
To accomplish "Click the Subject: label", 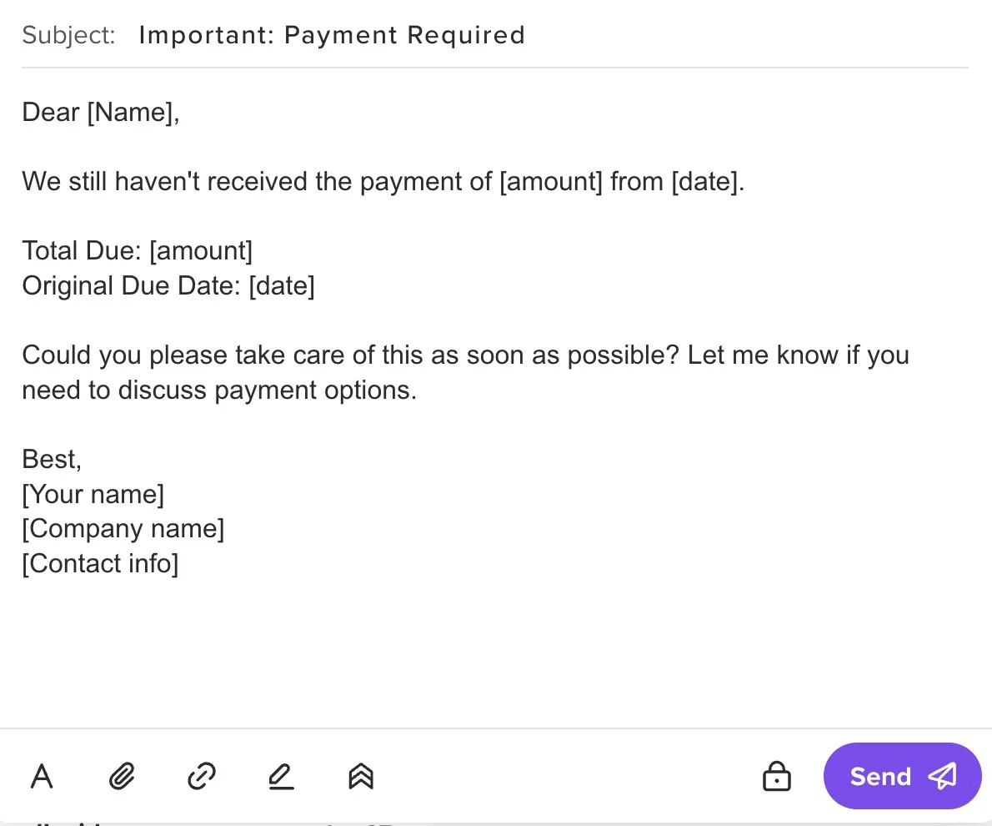I will [x=68, y=35].
